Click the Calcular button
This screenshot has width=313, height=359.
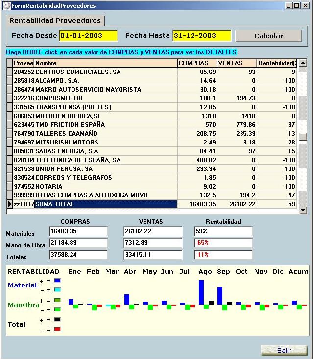click(x=268, y=36)
